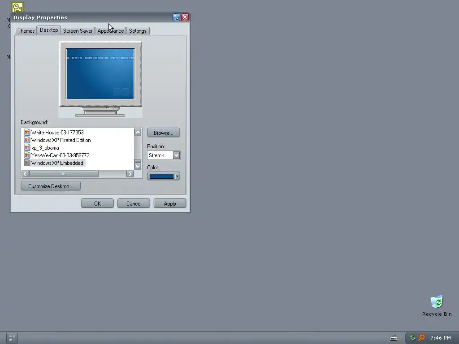Click icon beside Windows XP Pirated Edition

pos(27,140)
